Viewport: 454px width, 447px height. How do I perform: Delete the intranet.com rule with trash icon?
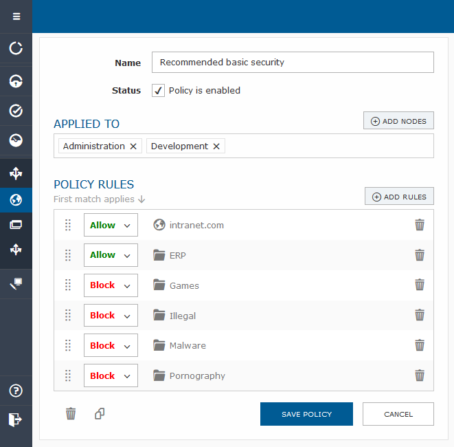click(420, 225)
